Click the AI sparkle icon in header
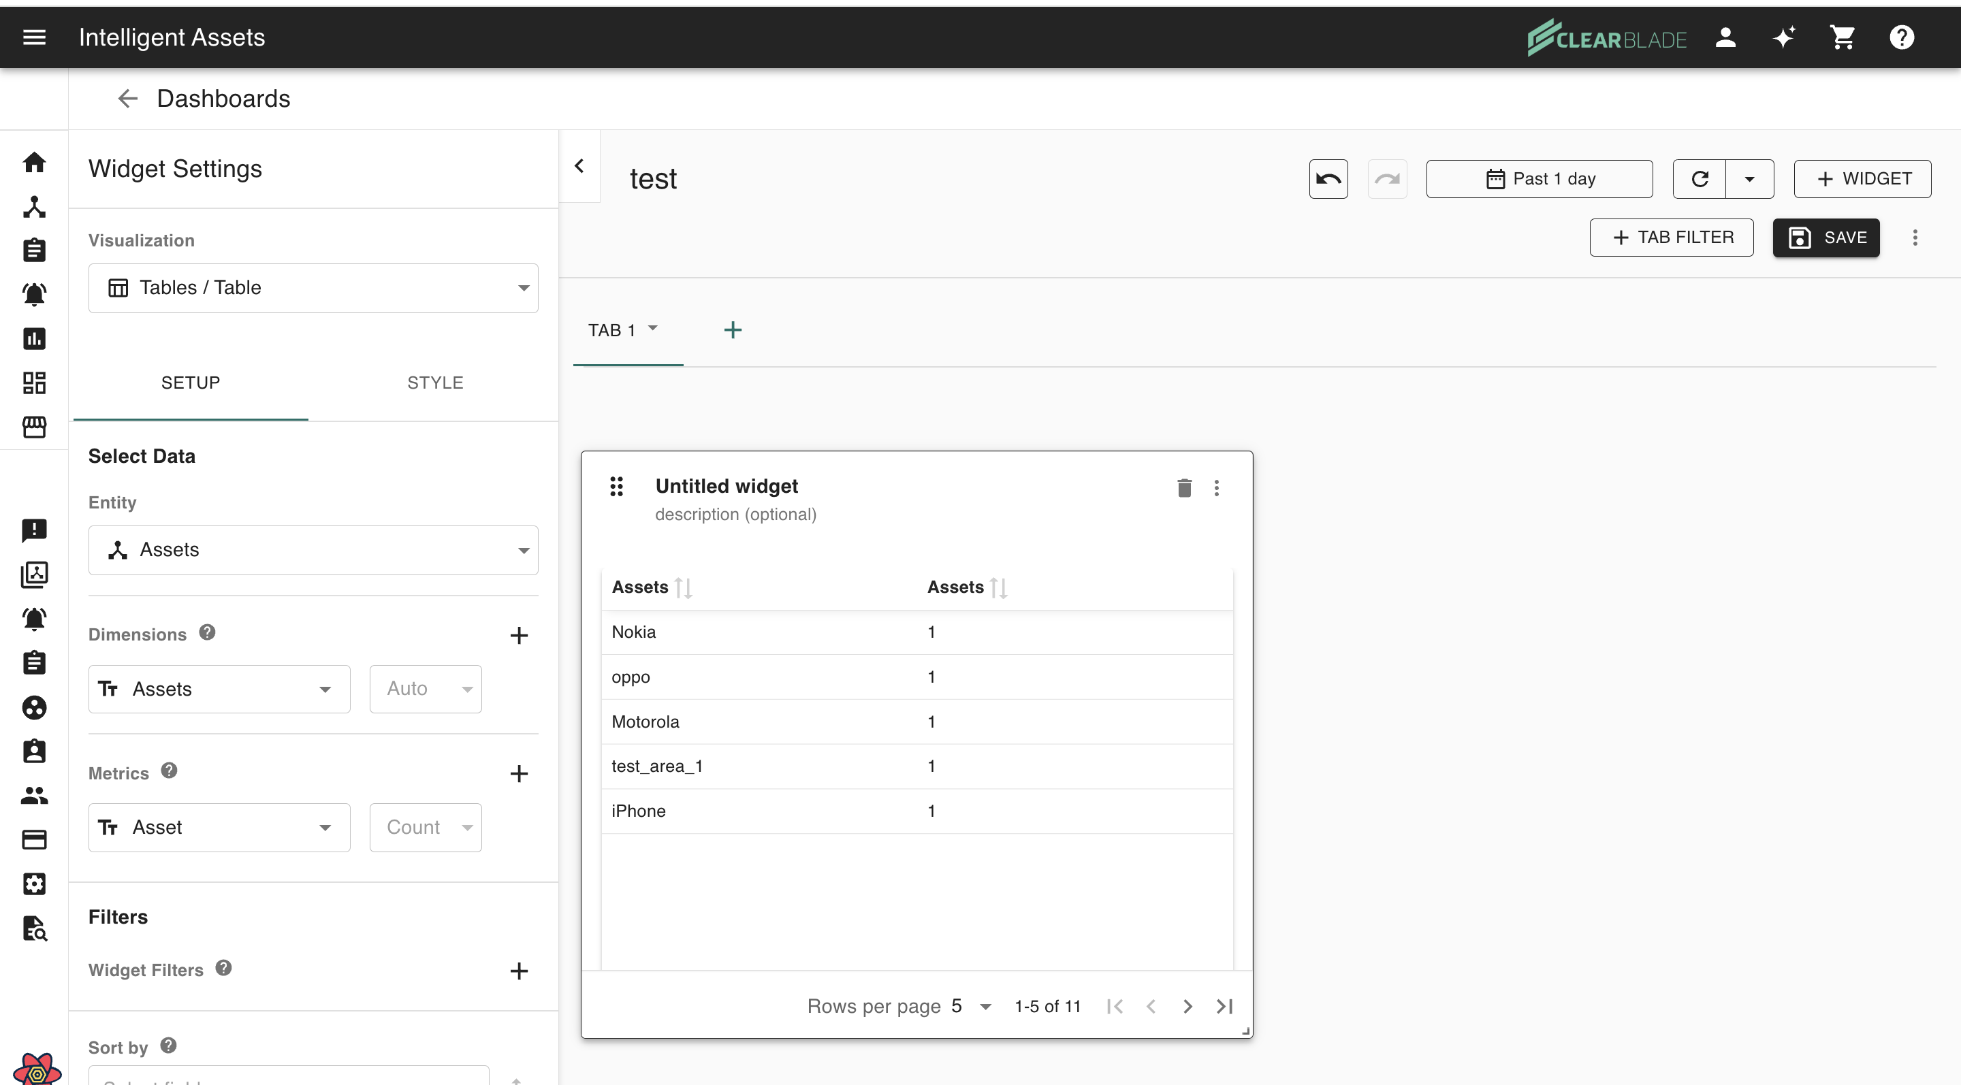This screenshot has width=1961, height=1085. (x=1784, y=37)
